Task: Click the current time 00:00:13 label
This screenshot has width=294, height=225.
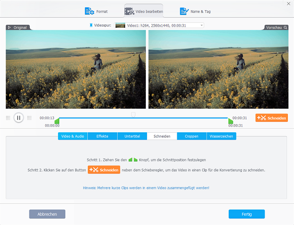Action: pos(47,118)
